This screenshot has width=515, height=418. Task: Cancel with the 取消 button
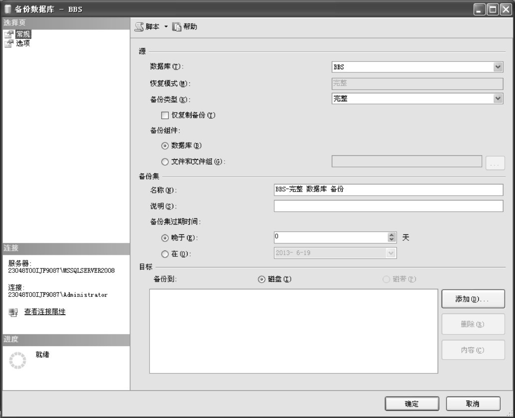coord(473,404)
